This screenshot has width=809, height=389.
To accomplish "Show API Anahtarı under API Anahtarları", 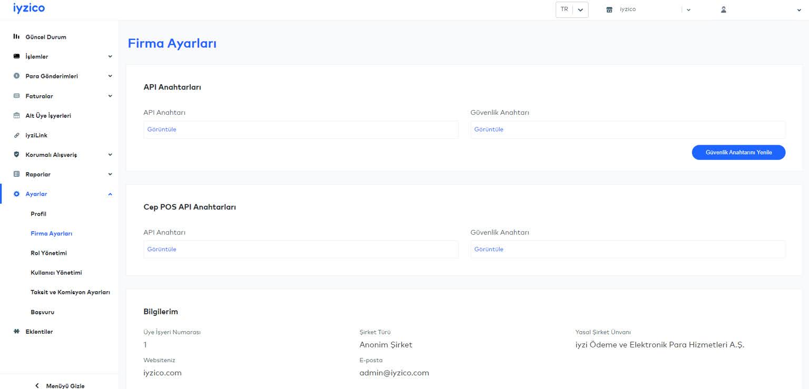I will pyautogui.click(x=162, y=129).
